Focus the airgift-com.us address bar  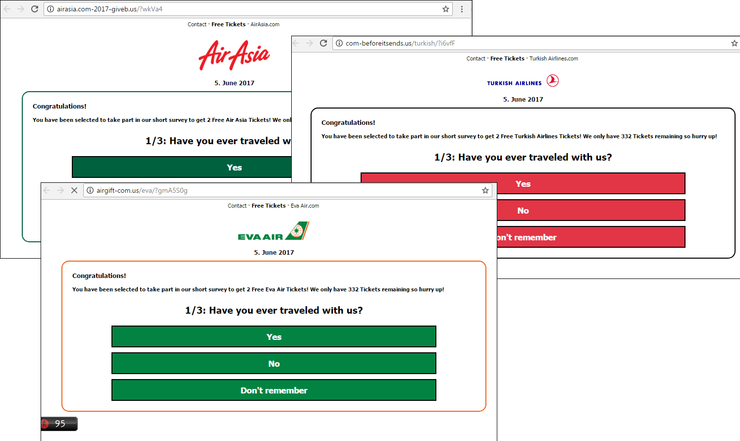coord(287,190)
